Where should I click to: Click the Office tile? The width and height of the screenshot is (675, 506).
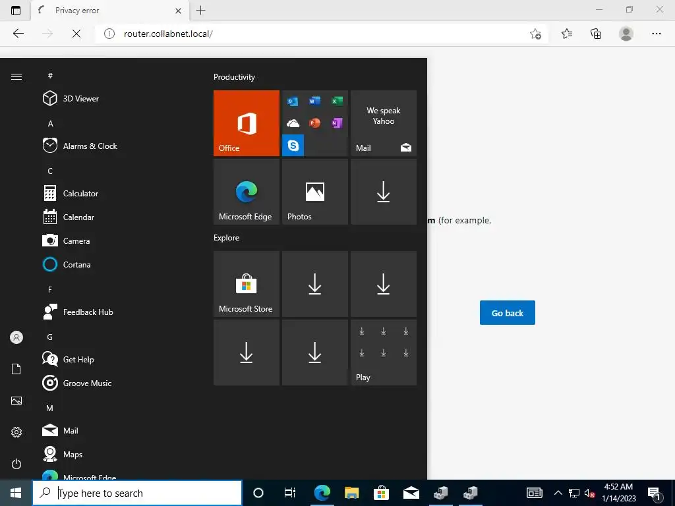[x=247, y=123]
